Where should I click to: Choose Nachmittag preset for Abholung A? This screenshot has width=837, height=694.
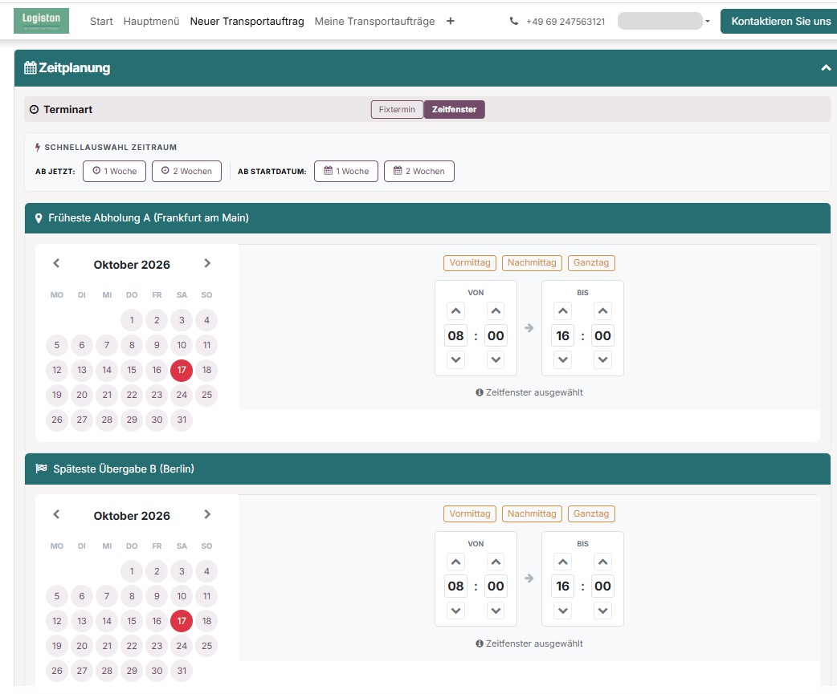click(x=532, y=263)
